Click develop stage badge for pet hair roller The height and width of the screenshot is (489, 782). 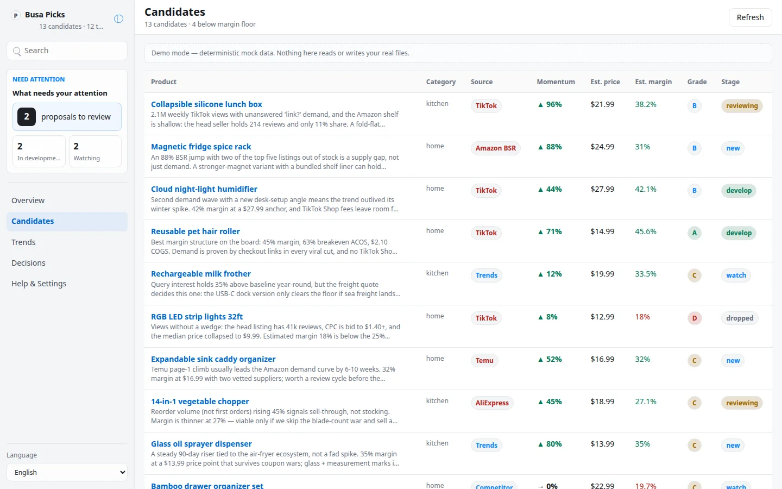point(739,233)
